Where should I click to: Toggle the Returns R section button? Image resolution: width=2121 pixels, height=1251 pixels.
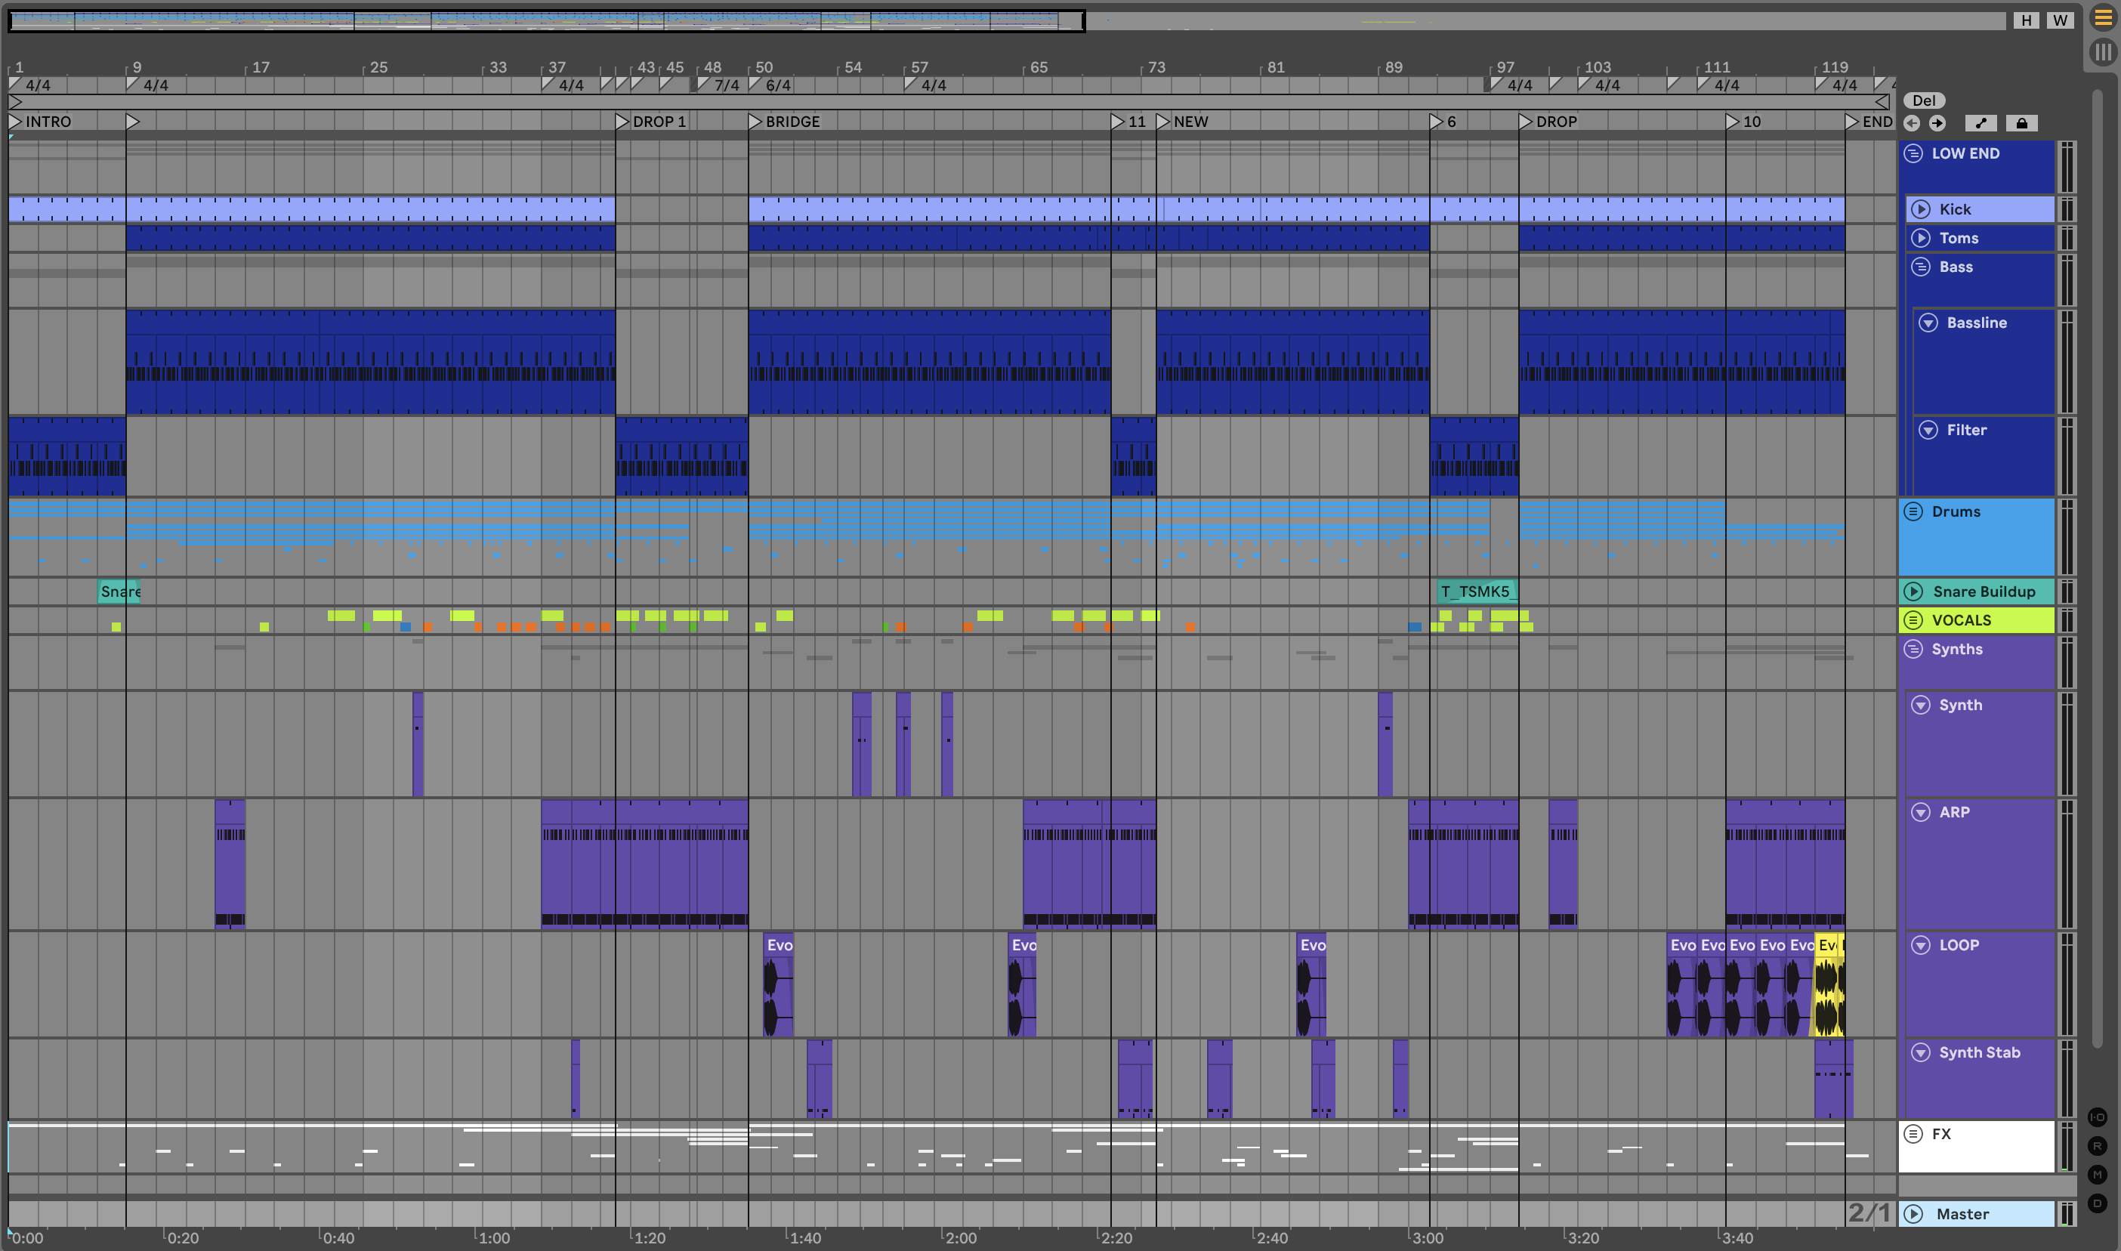[2098, 1146]
